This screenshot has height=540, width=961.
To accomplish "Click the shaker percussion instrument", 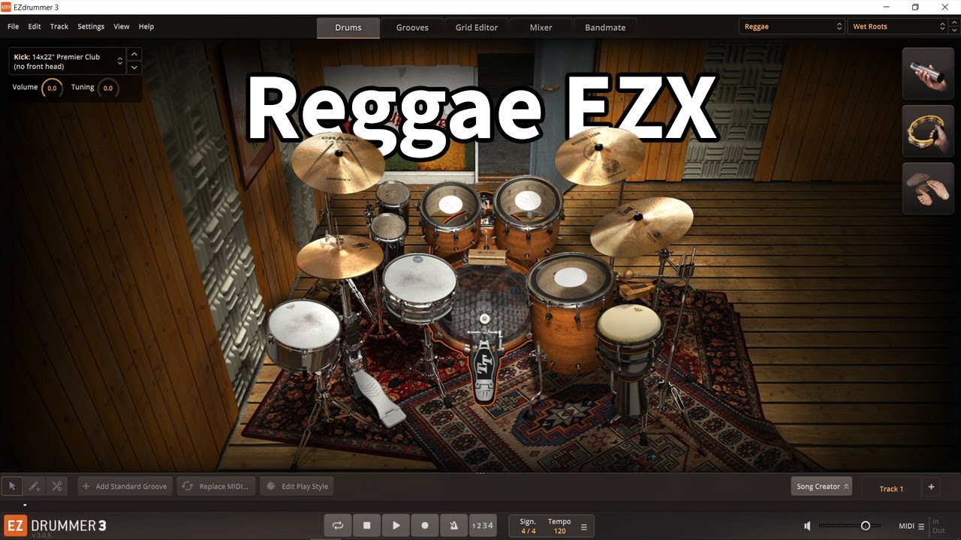I will pos(928,73).
